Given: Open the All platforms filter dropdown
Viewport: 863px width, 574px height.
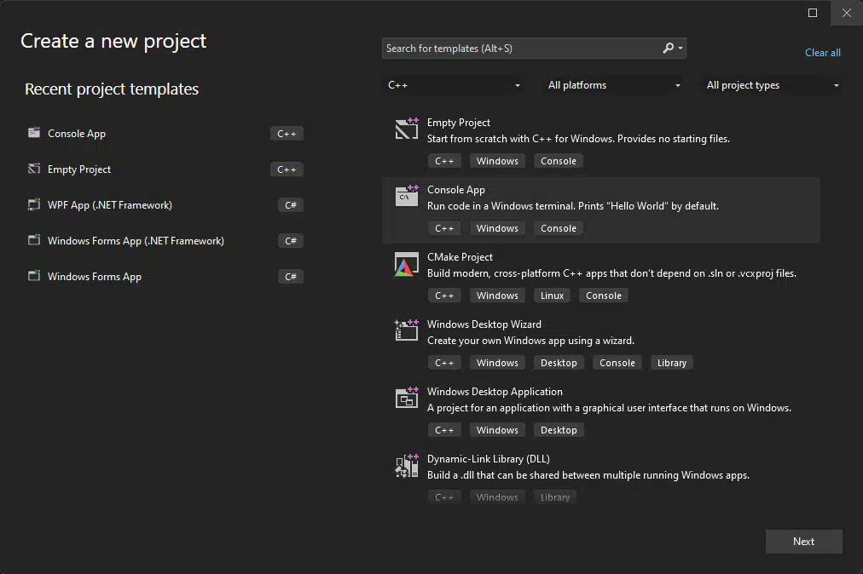Looking at the screenshot, I should [612, 85].
